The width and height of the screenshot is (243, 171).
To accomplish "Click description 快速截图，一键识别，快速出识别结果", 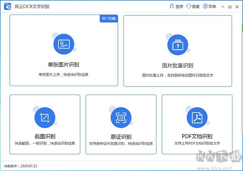I will 45,143.
